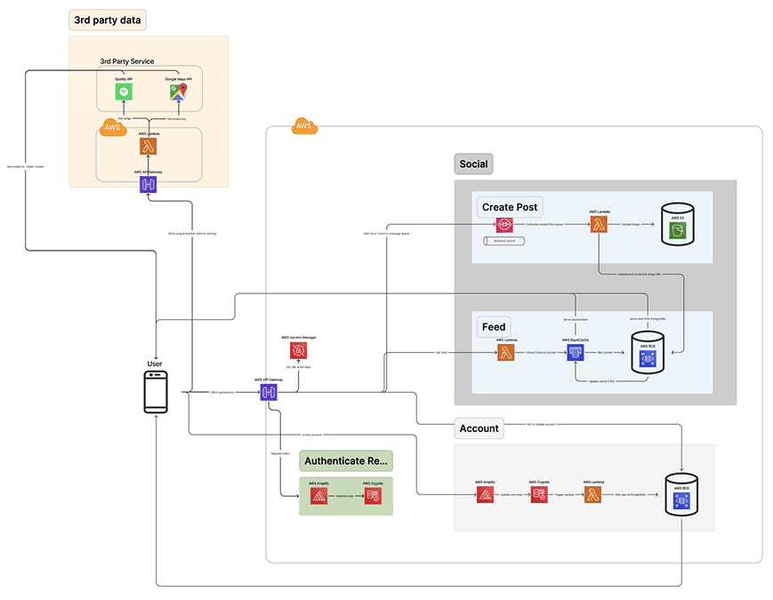773x600 pixels.
Task: Click the 'Account' section label
Action: click(x=479, y=428)
